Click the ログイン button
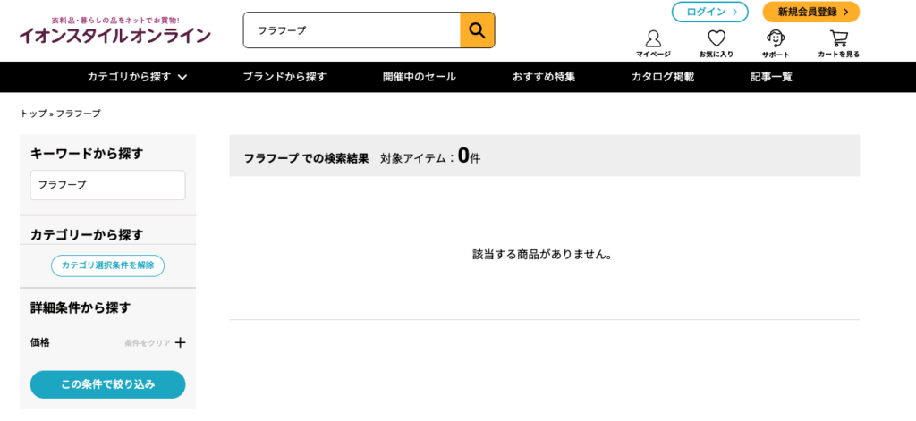This screenshot has height=421, width=916. (x=710, y=12)
